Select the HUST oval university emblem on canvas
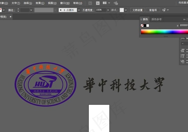The width and height of the screenshot is (188, 132). coord(45,84)
